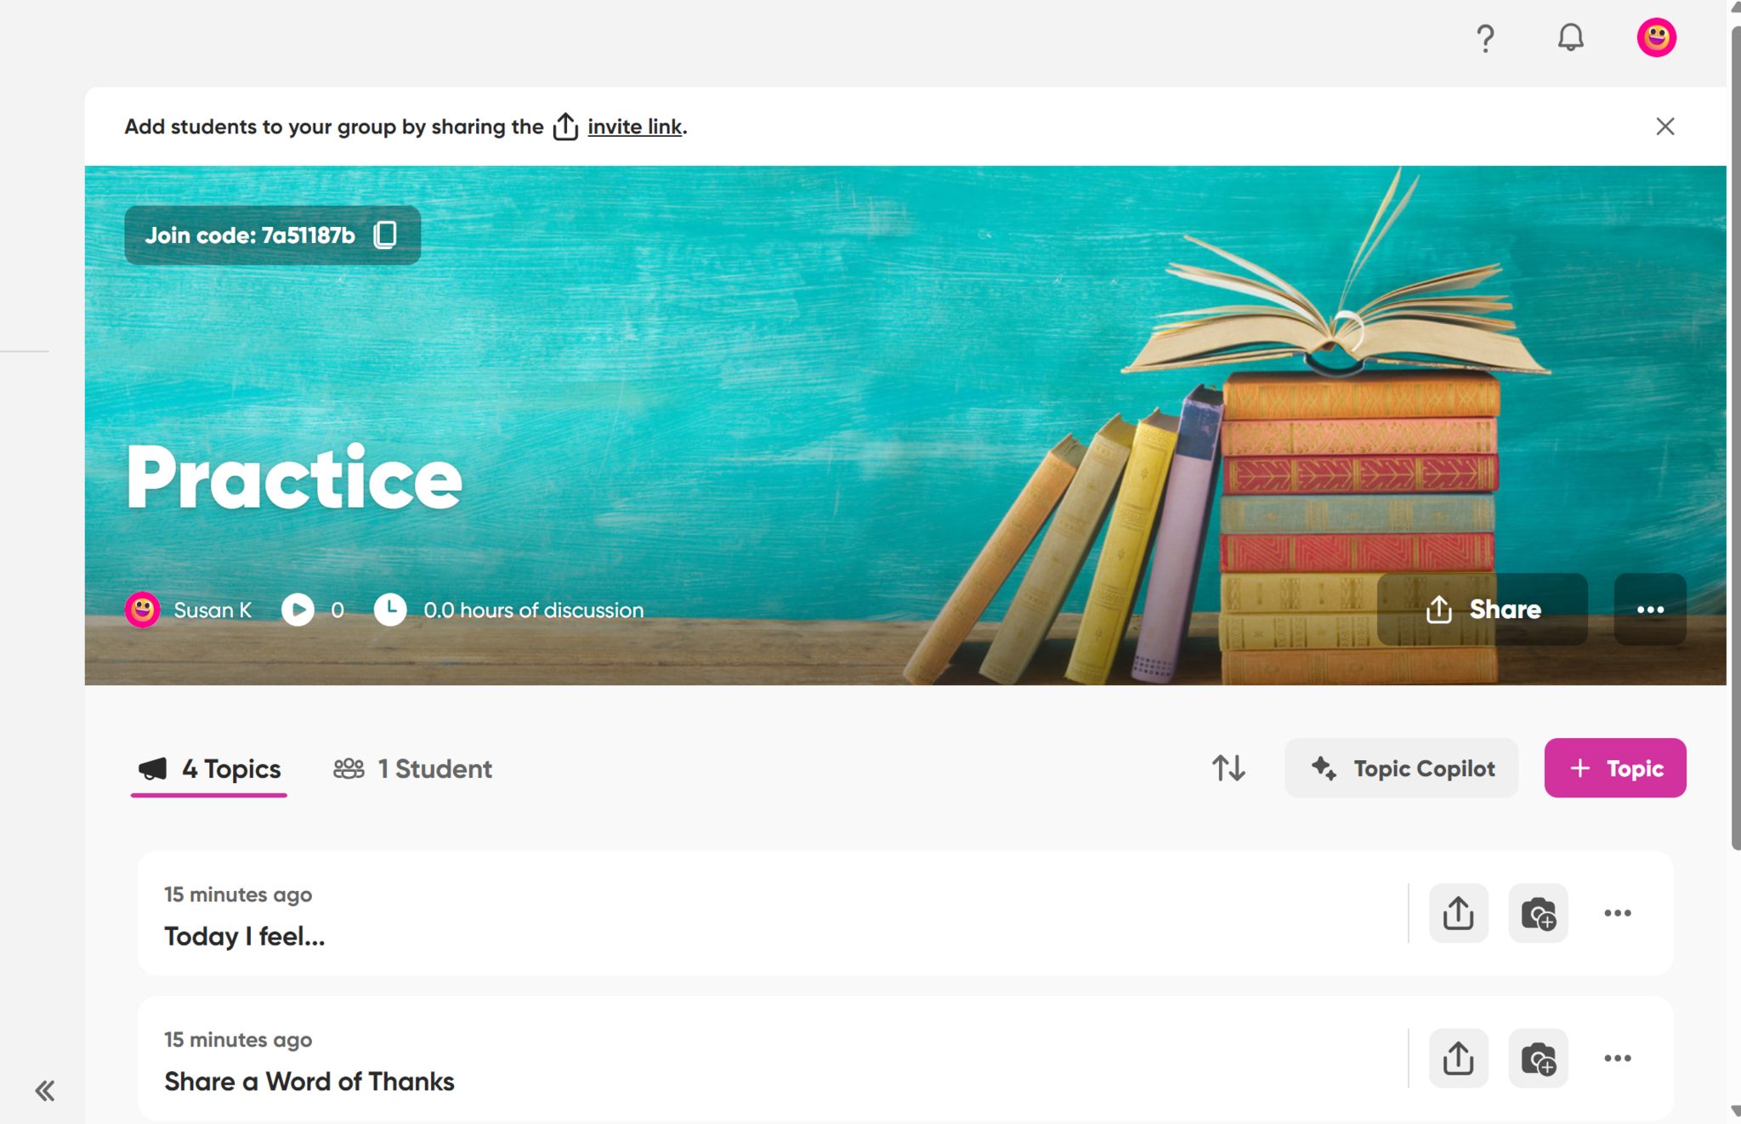1741x1124 pixels.
Task: Open the notifications bell
Action: pos(1570,37)
